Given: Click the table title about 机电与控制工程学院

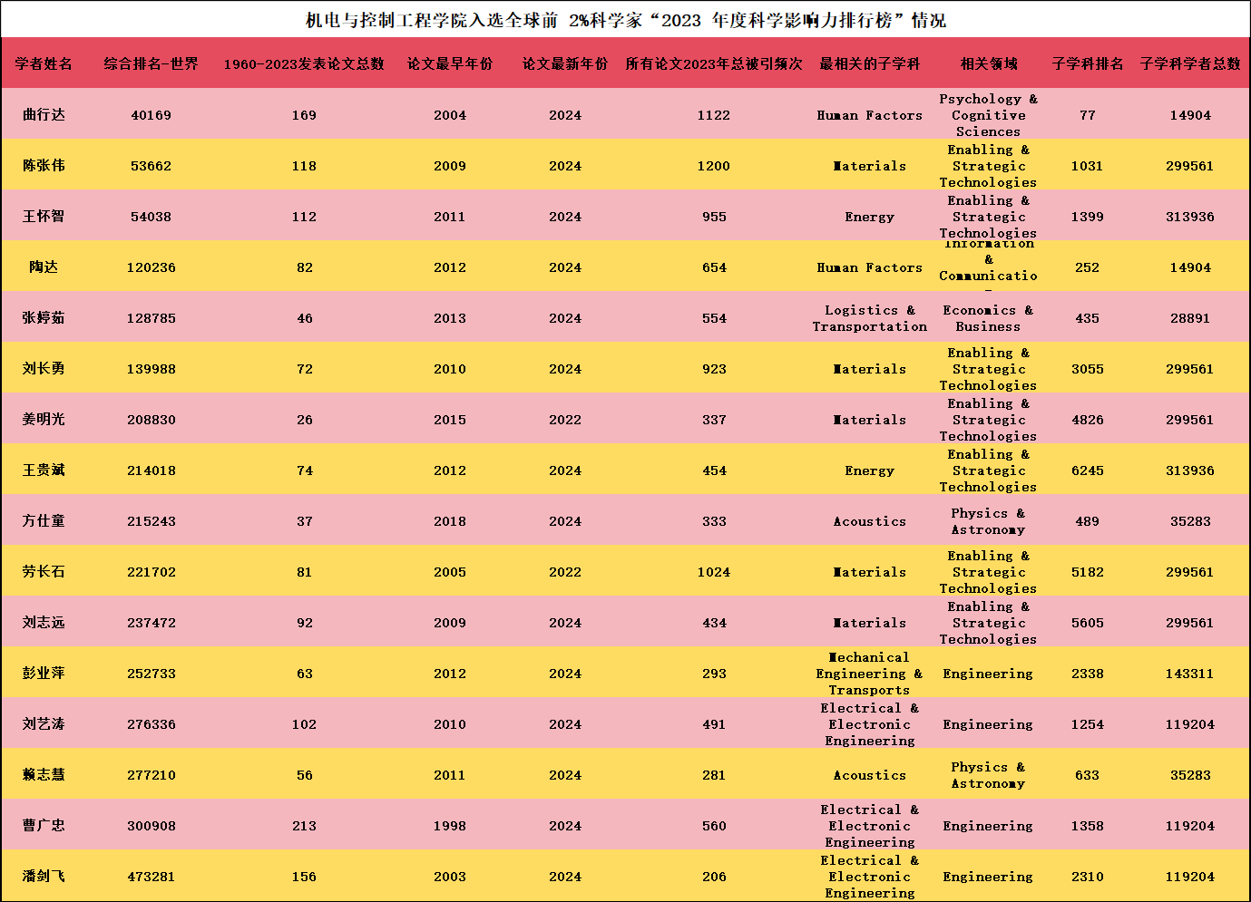Looking at the screenshot, I should (x=625, y=20).
